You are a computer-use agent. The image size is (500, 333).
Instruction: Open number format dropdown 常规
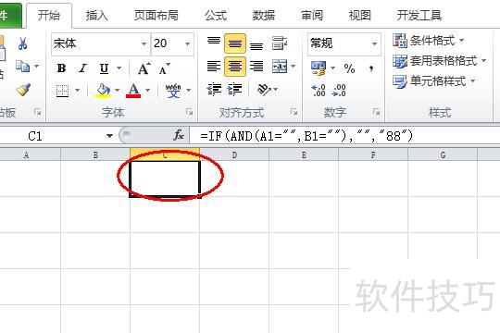pos(374,43)
